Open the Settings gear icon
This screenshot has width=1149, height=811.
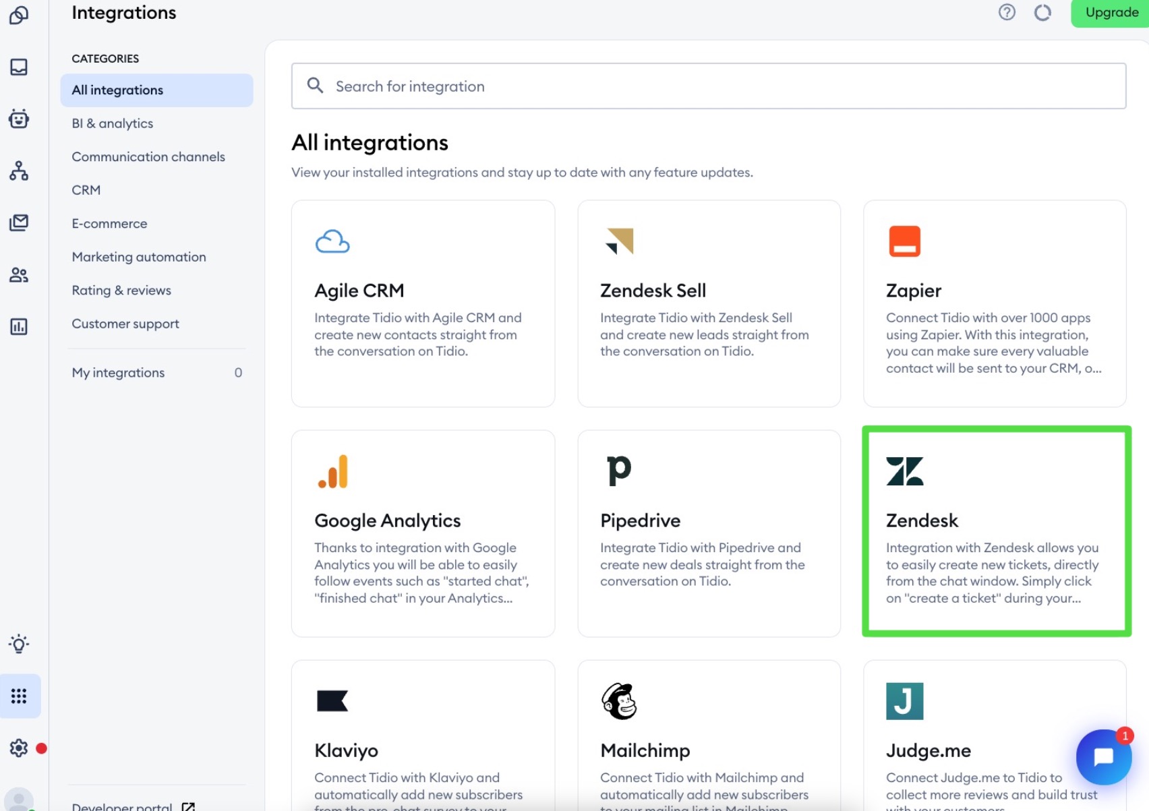[19, 748]
